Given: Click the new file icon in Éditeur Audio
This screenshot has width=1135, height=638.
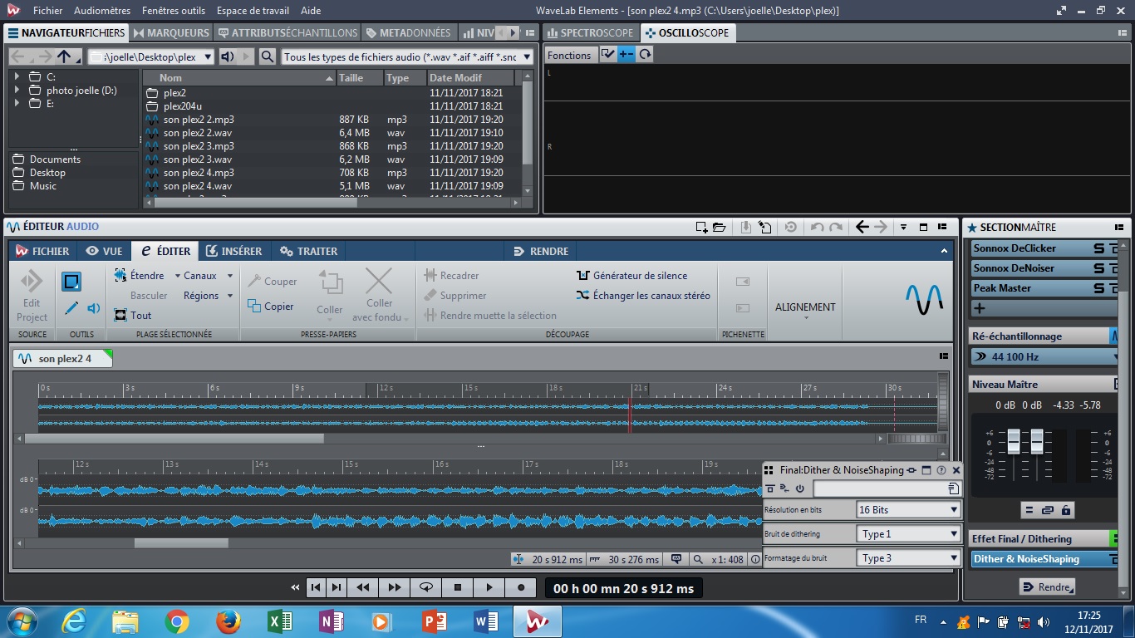Looking at the screenshot, I should coord(702,227).
